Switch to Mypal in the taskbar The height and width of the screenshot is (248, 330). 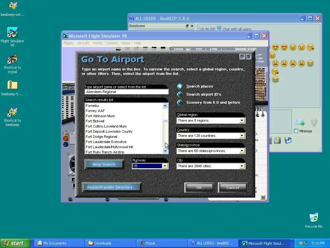(x=162, y=243)
